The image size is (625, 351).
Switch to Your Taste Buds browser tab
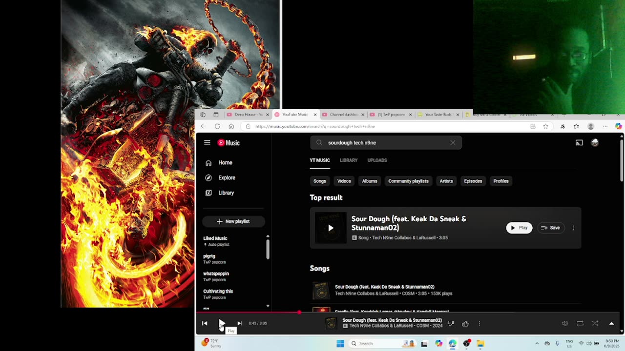437,115
